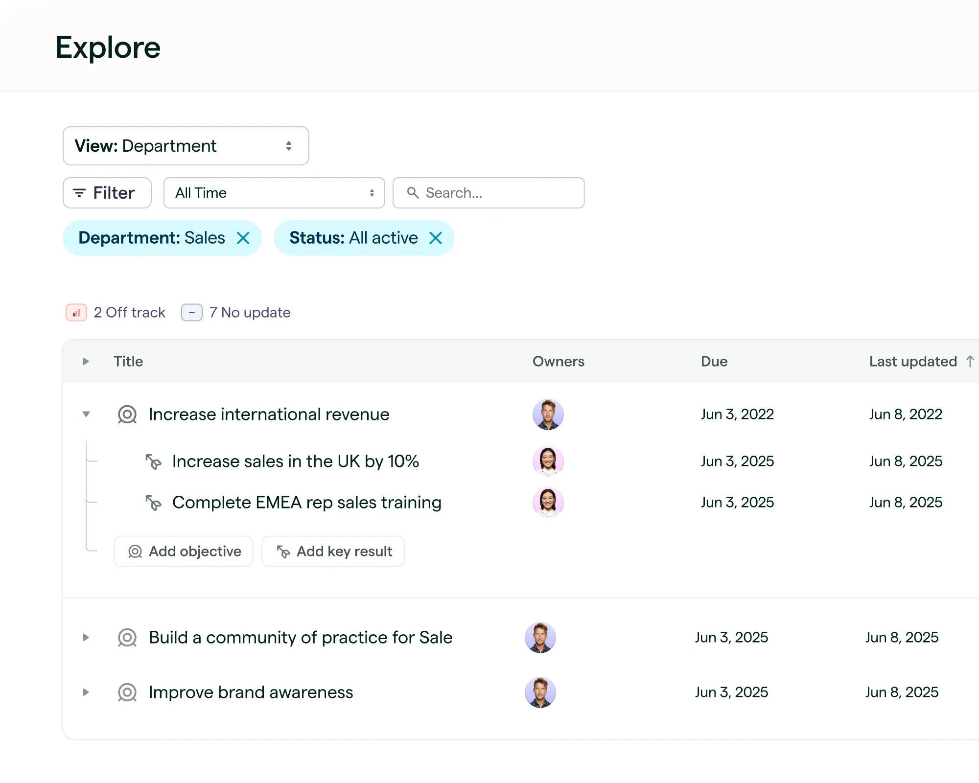Open the View: Department selector
This screenshot has width=979, height=783.
[186, 146]
